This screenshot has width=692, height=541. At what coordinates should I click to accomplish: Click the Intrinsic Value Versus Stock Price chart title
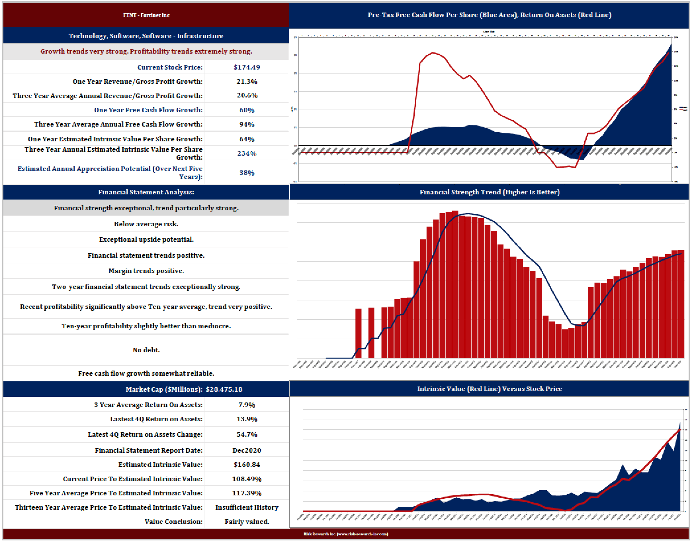tap(490, 389)
